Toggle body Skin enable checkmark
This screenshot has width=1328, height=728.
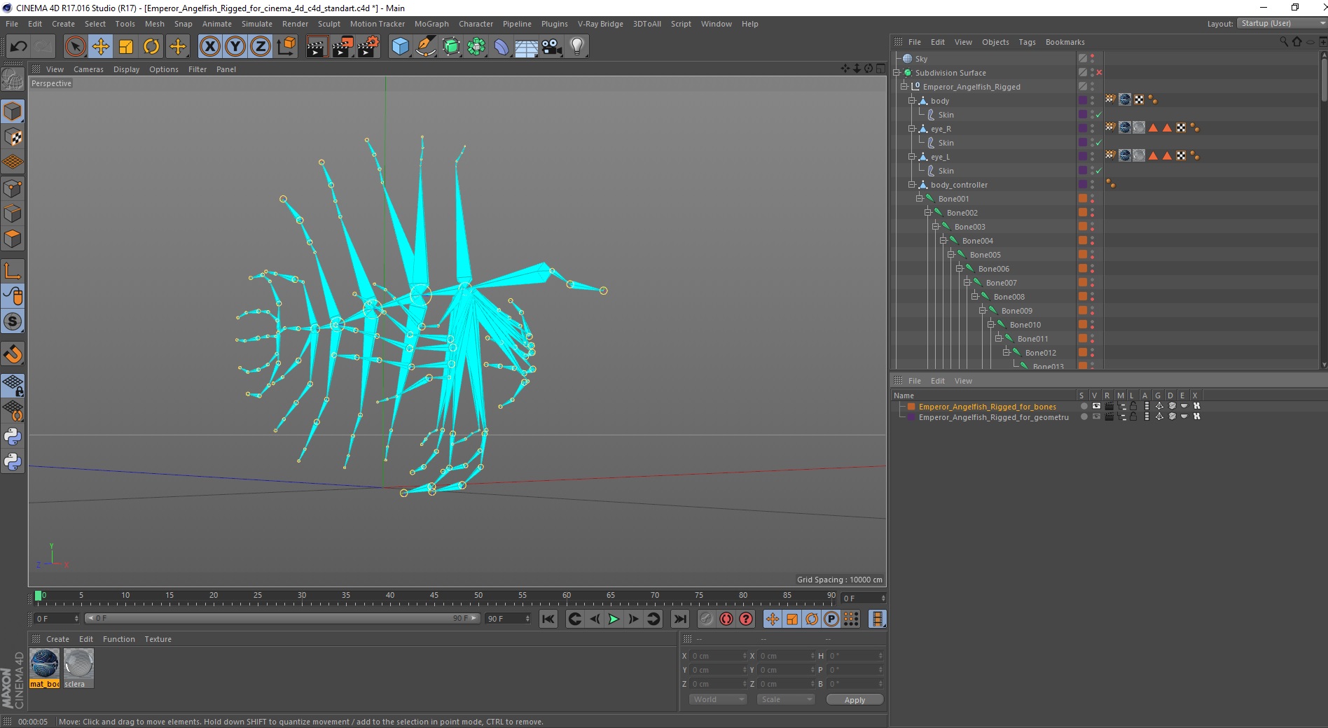pos(1099,115)
